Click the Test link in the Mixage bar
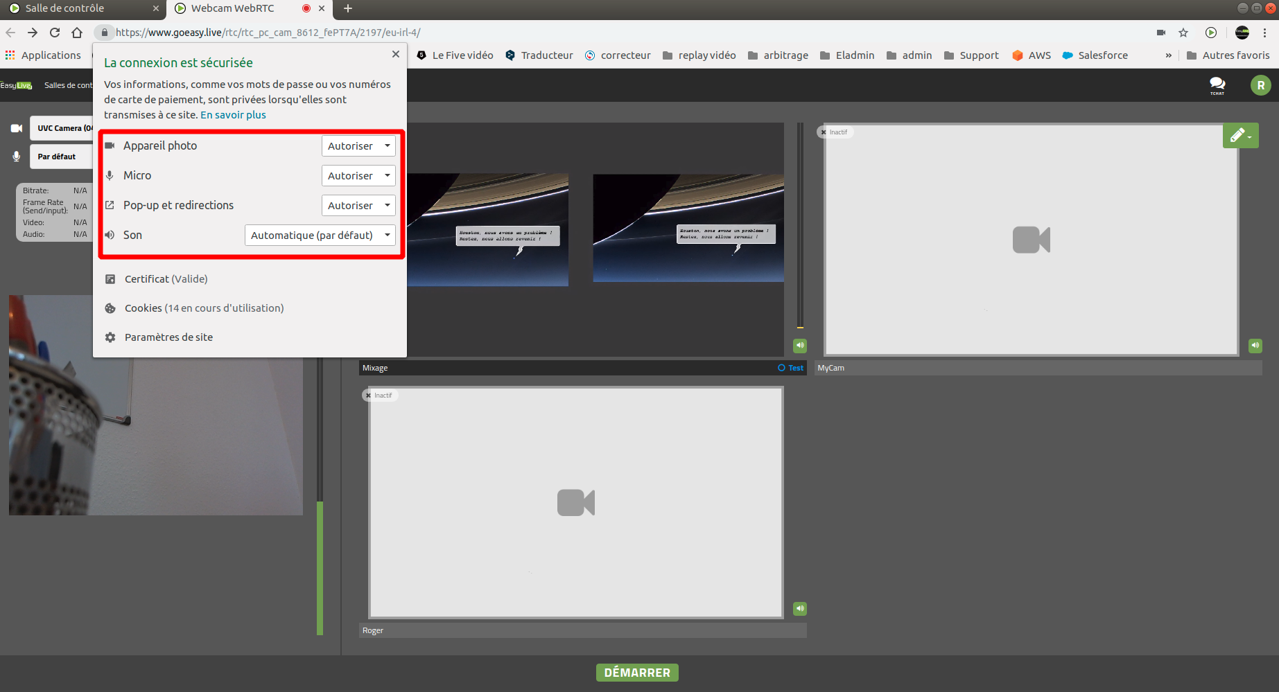This screenshot has height=692, width=1279. click(x=791, y=368)
